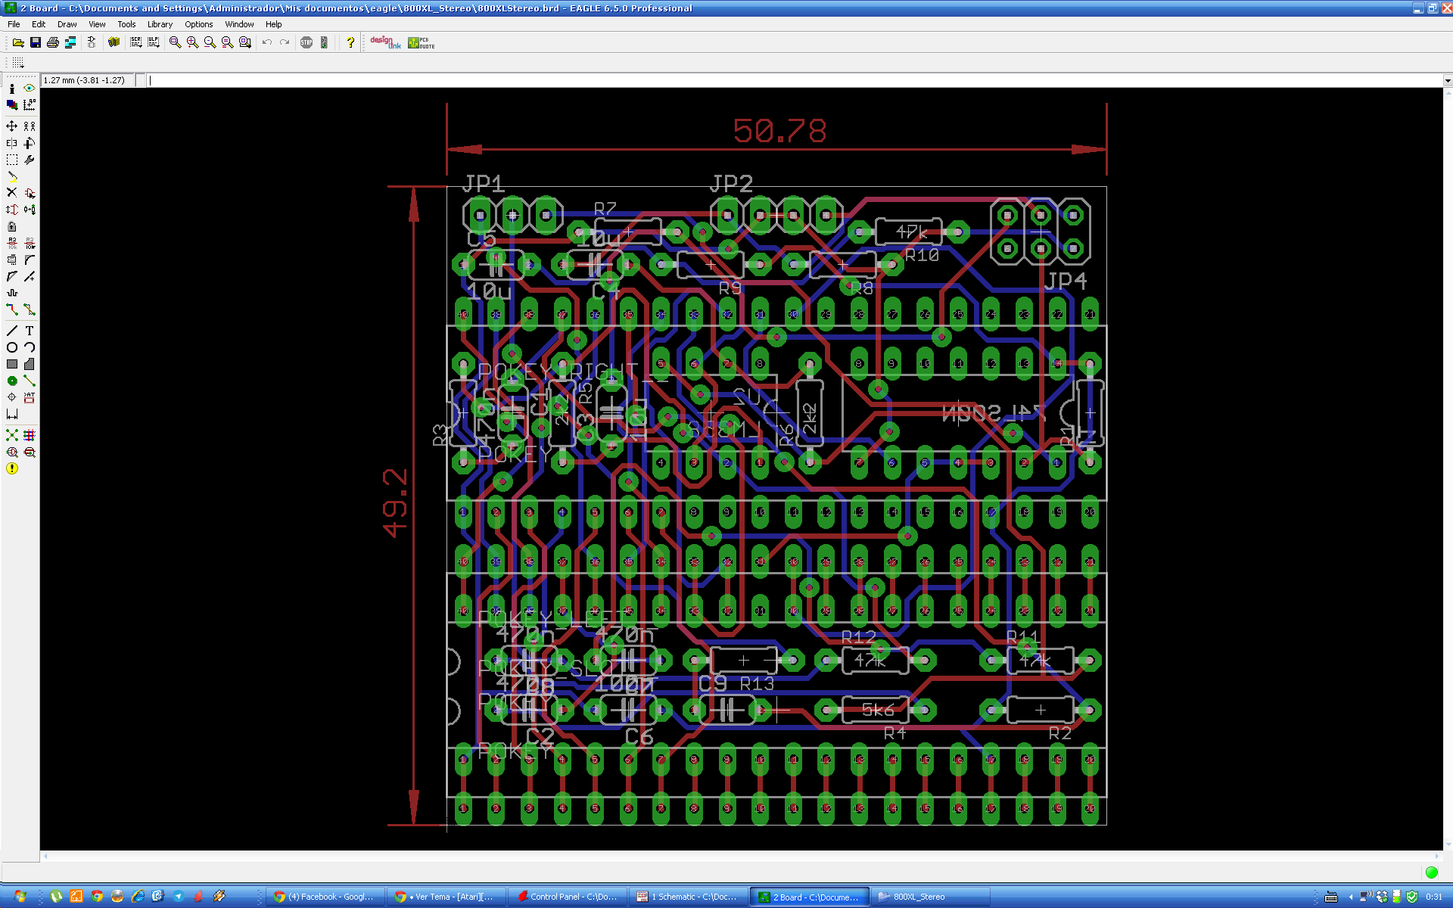1453x908 pixels.
Task: Expand the command line history dropdown
Action: 1447,80
